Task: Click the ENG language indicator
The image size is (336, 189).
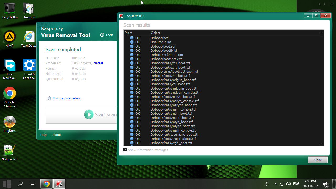Action: coord(296,184)
